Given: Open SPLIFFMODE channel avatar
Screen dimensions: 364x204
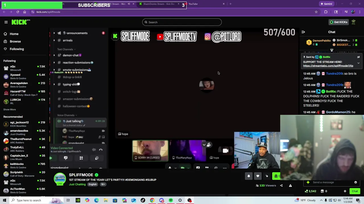Looking at the screenshot, I should coord(60,179).
